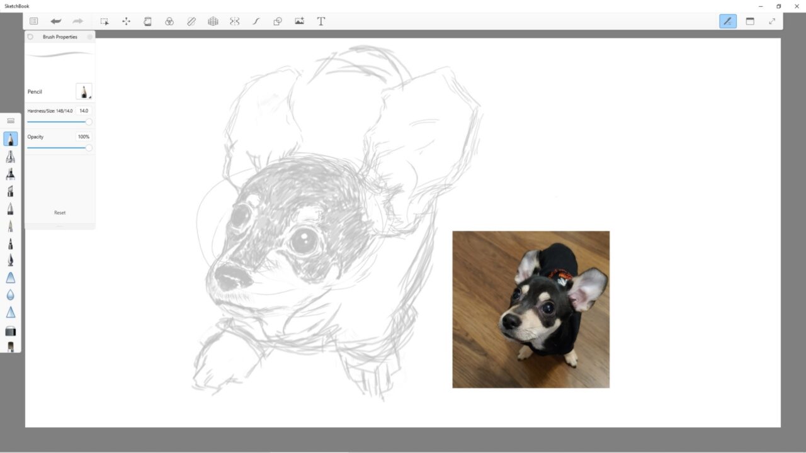
Task: Open the Draw Shapes tool
Action: (278, 21)
